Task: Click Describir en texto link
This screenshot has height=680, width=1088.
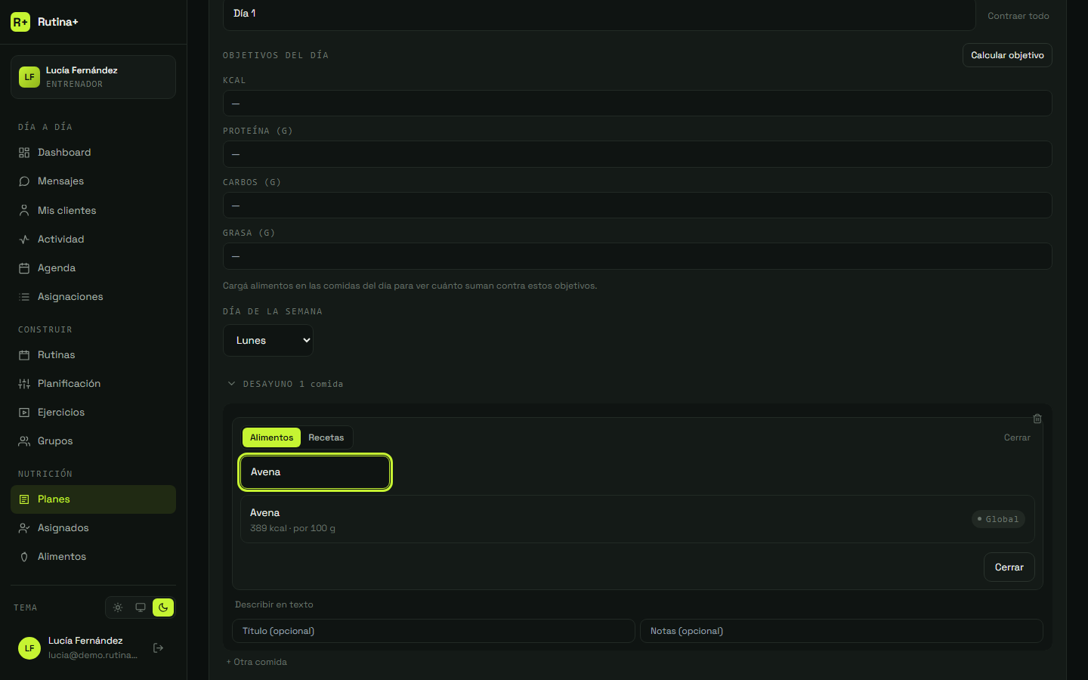Action: [x=274, y=604]
